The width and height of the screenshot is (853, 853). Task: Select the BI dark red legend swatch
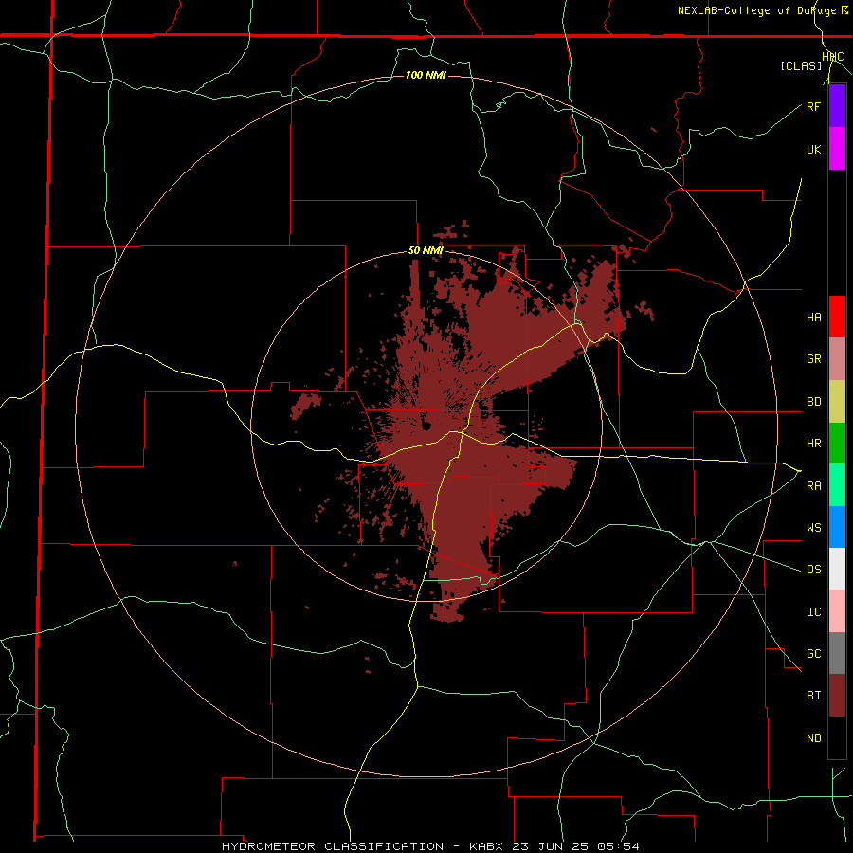pos(837,696)
